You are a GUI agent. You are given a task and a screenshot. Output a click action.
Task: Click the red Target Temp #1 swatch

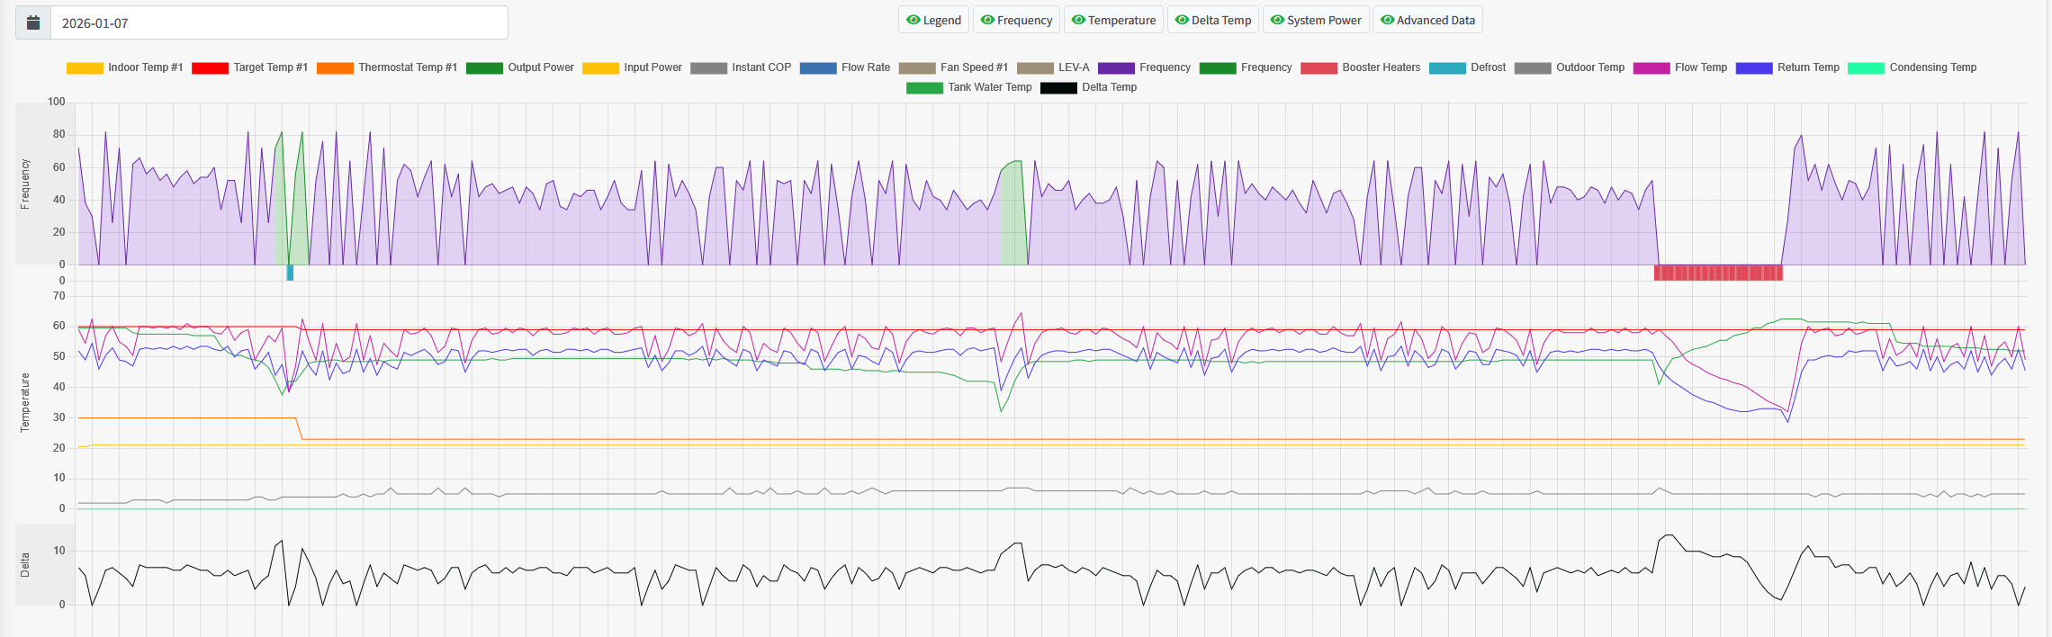[210, 67]
